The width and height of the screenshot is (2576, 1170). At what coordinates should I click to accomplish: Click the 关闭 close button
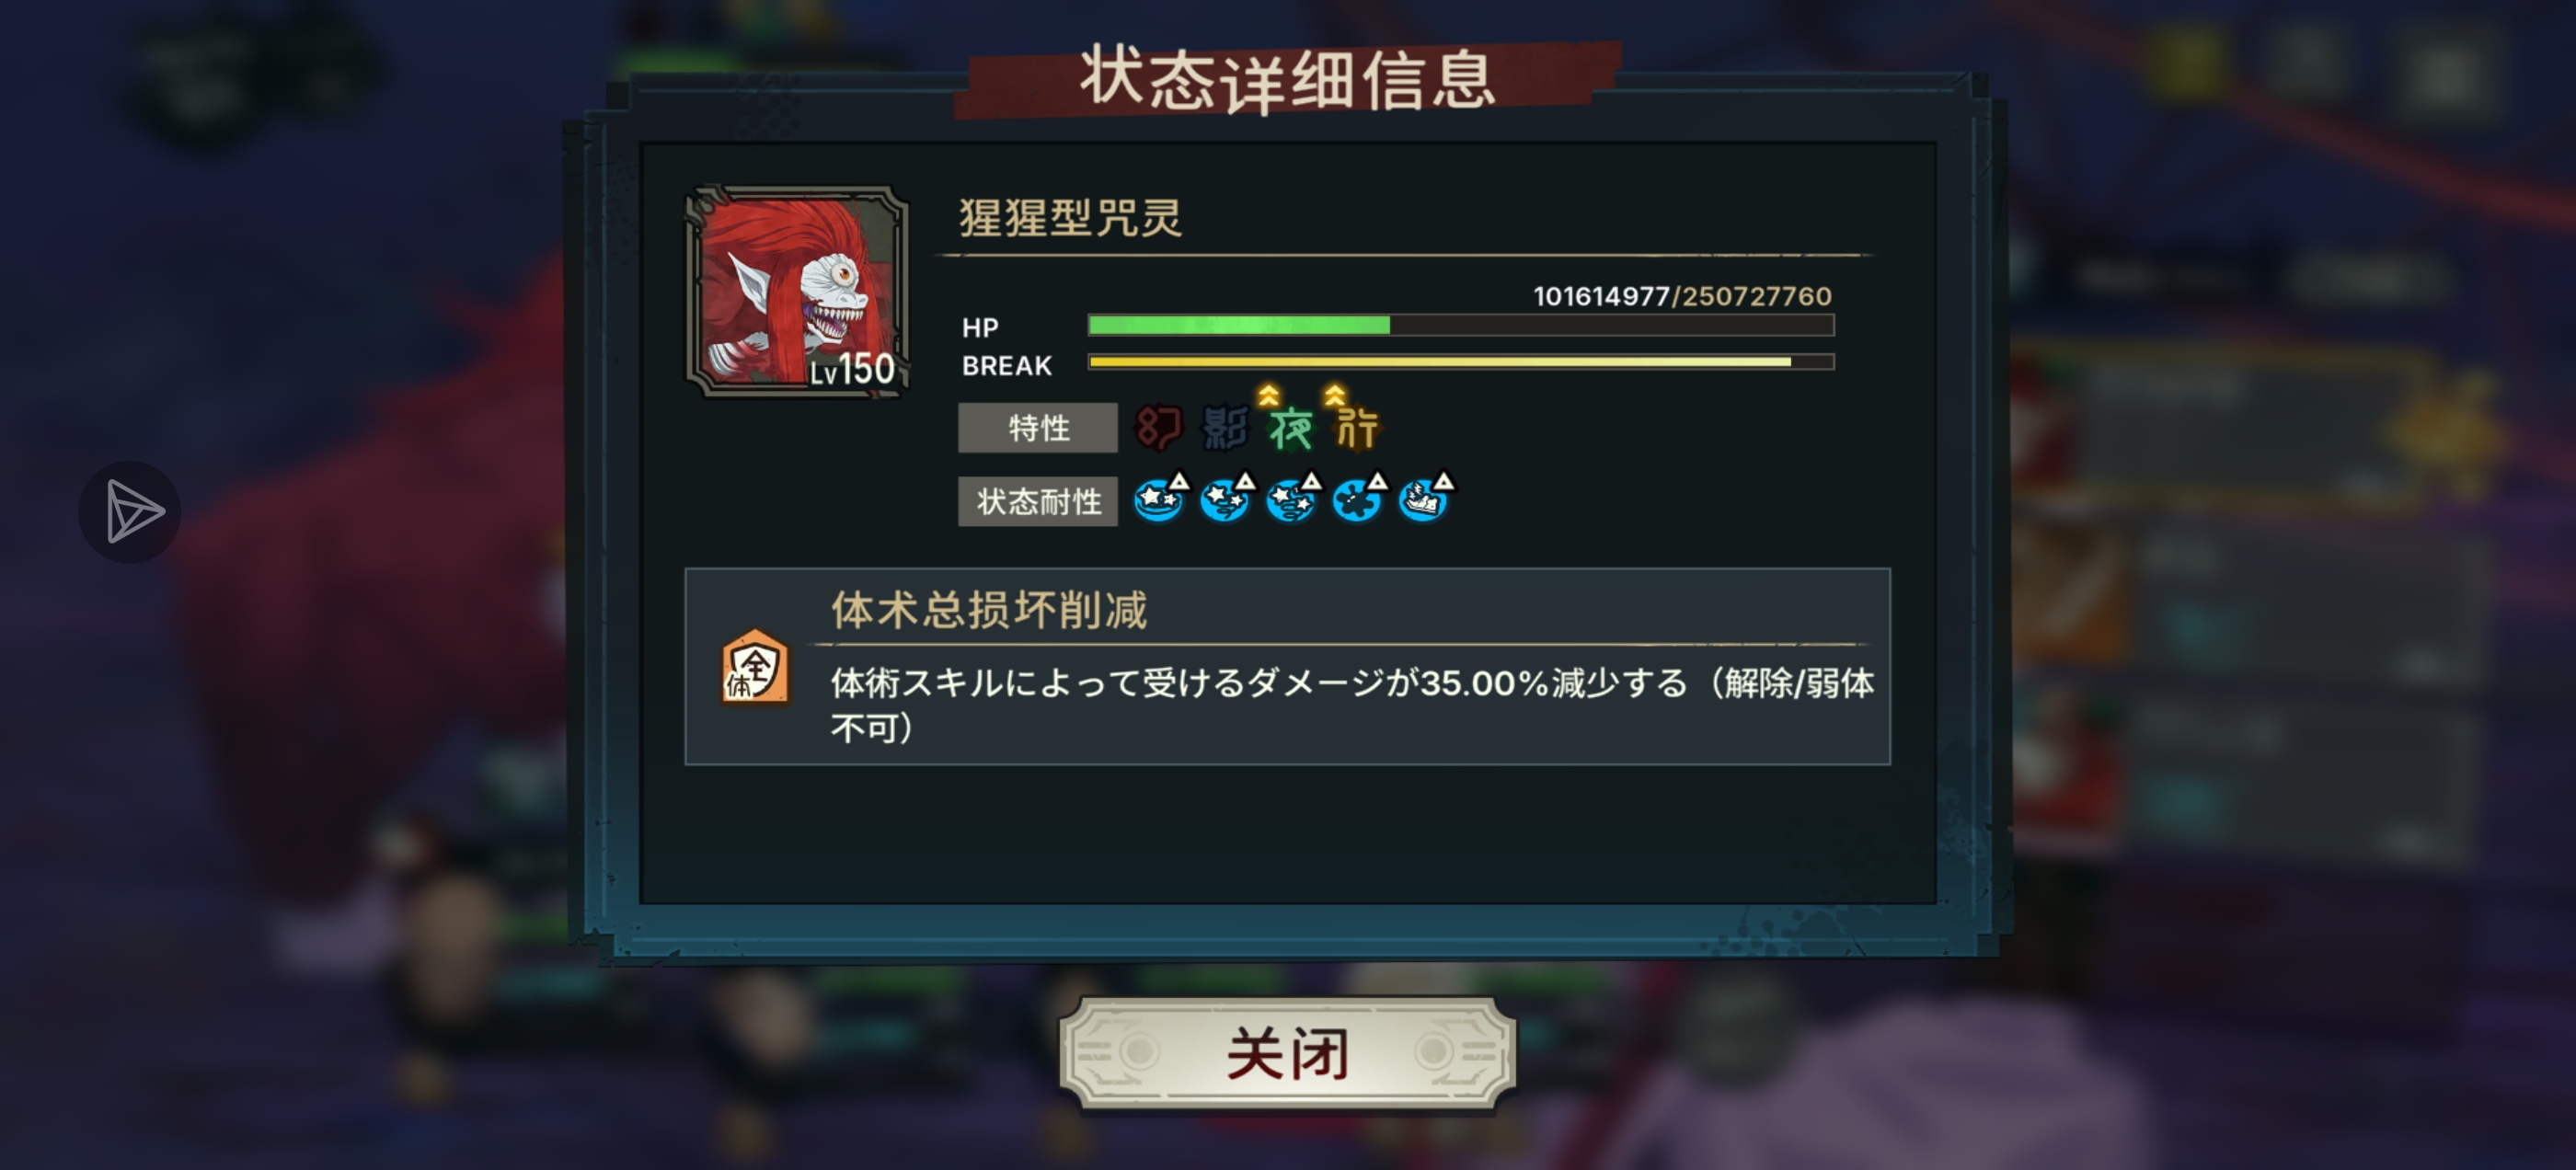(x=1288, y=1053)
